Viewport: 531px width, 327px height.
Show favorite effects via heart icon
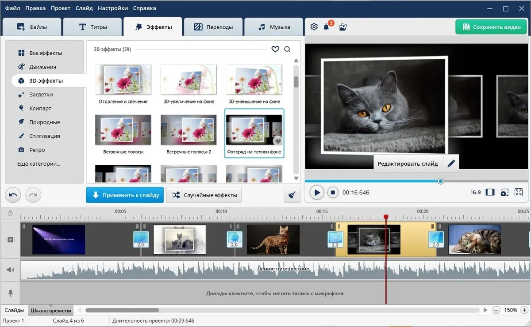click(x=275, y=49)
